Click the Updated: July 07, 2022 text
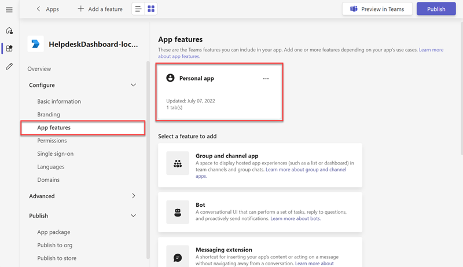This screenshot has height=267, width=463. click(190, 101)
